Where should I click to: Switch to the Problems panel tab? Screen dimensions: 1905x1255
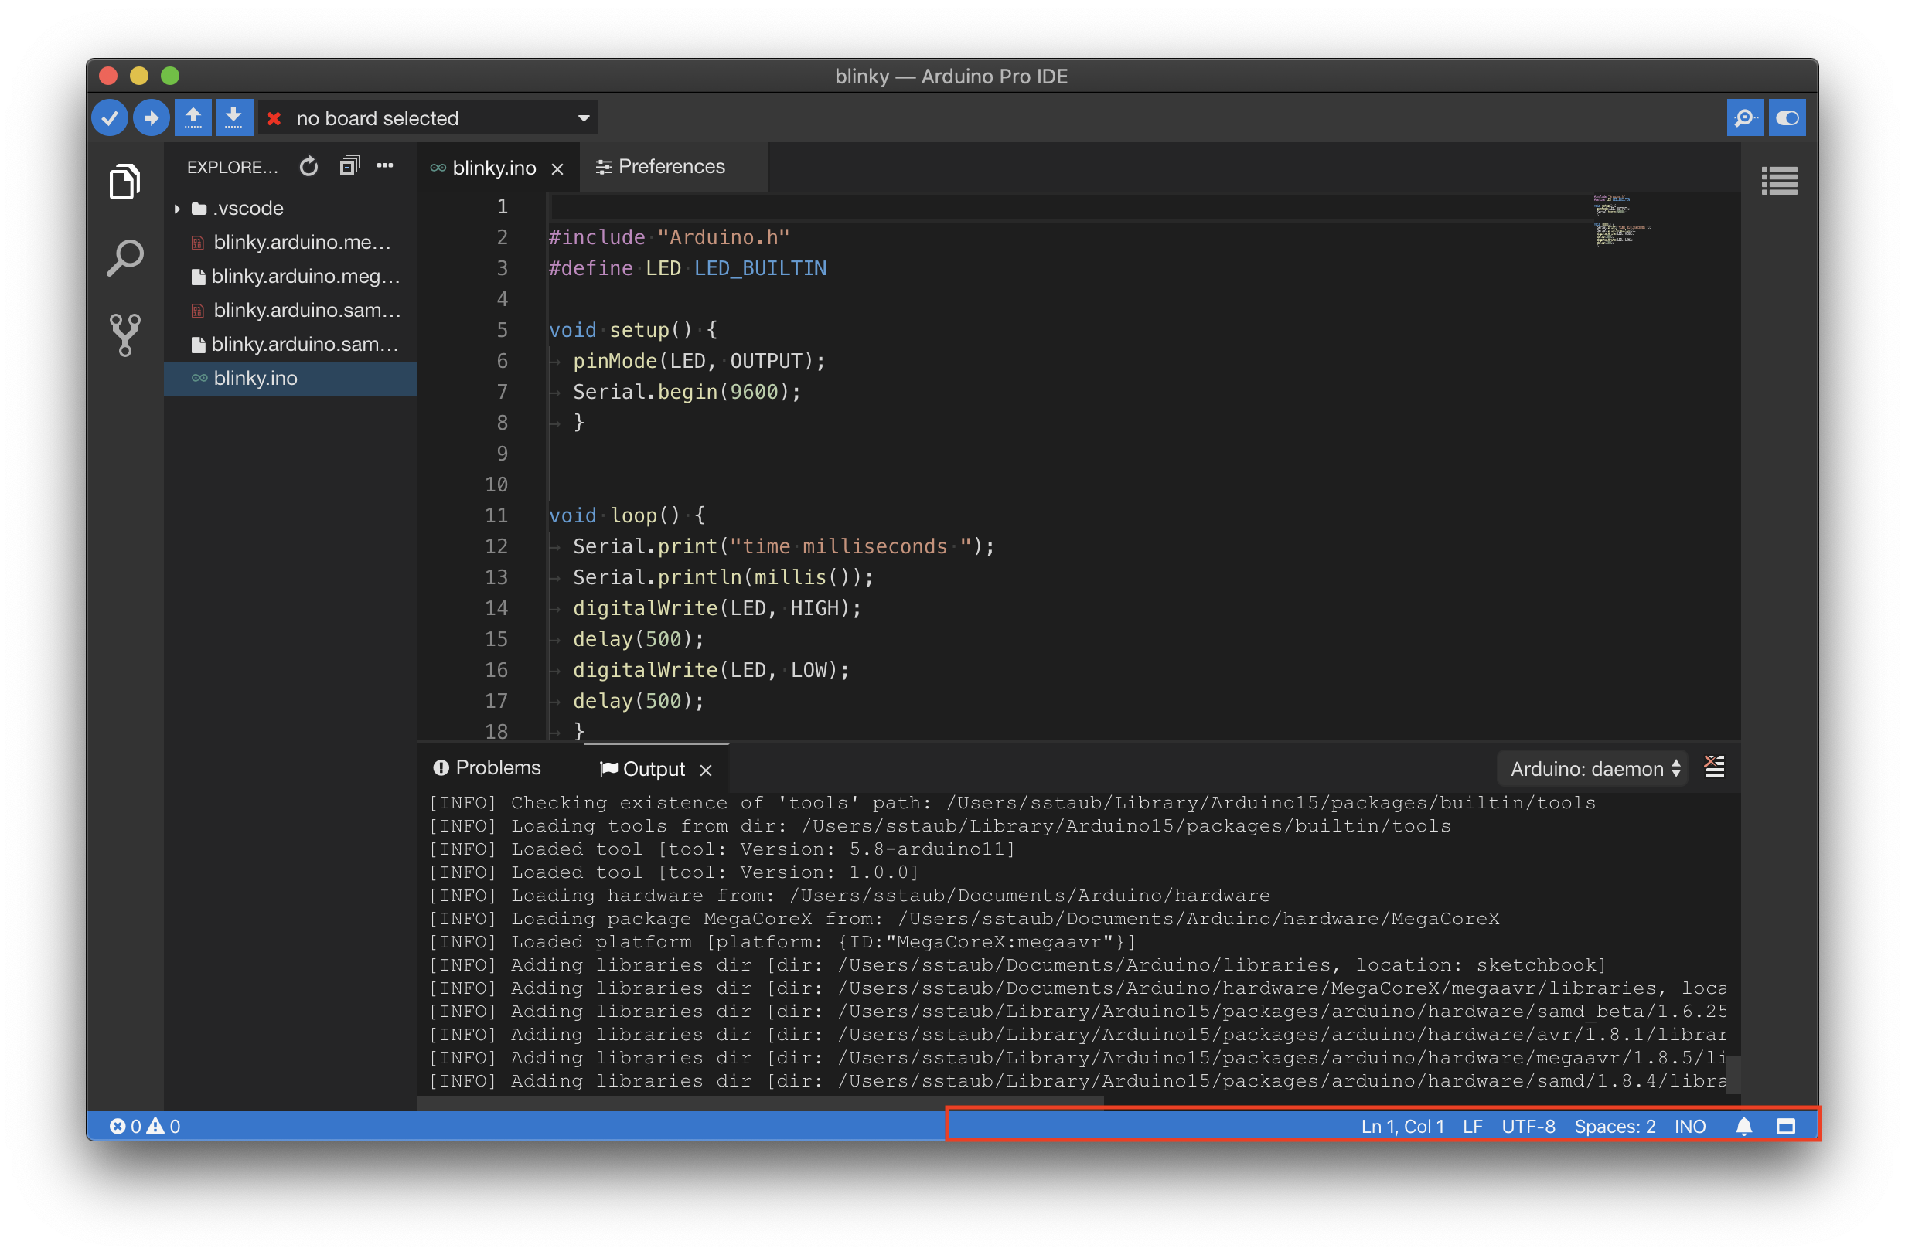pos(487,767)
